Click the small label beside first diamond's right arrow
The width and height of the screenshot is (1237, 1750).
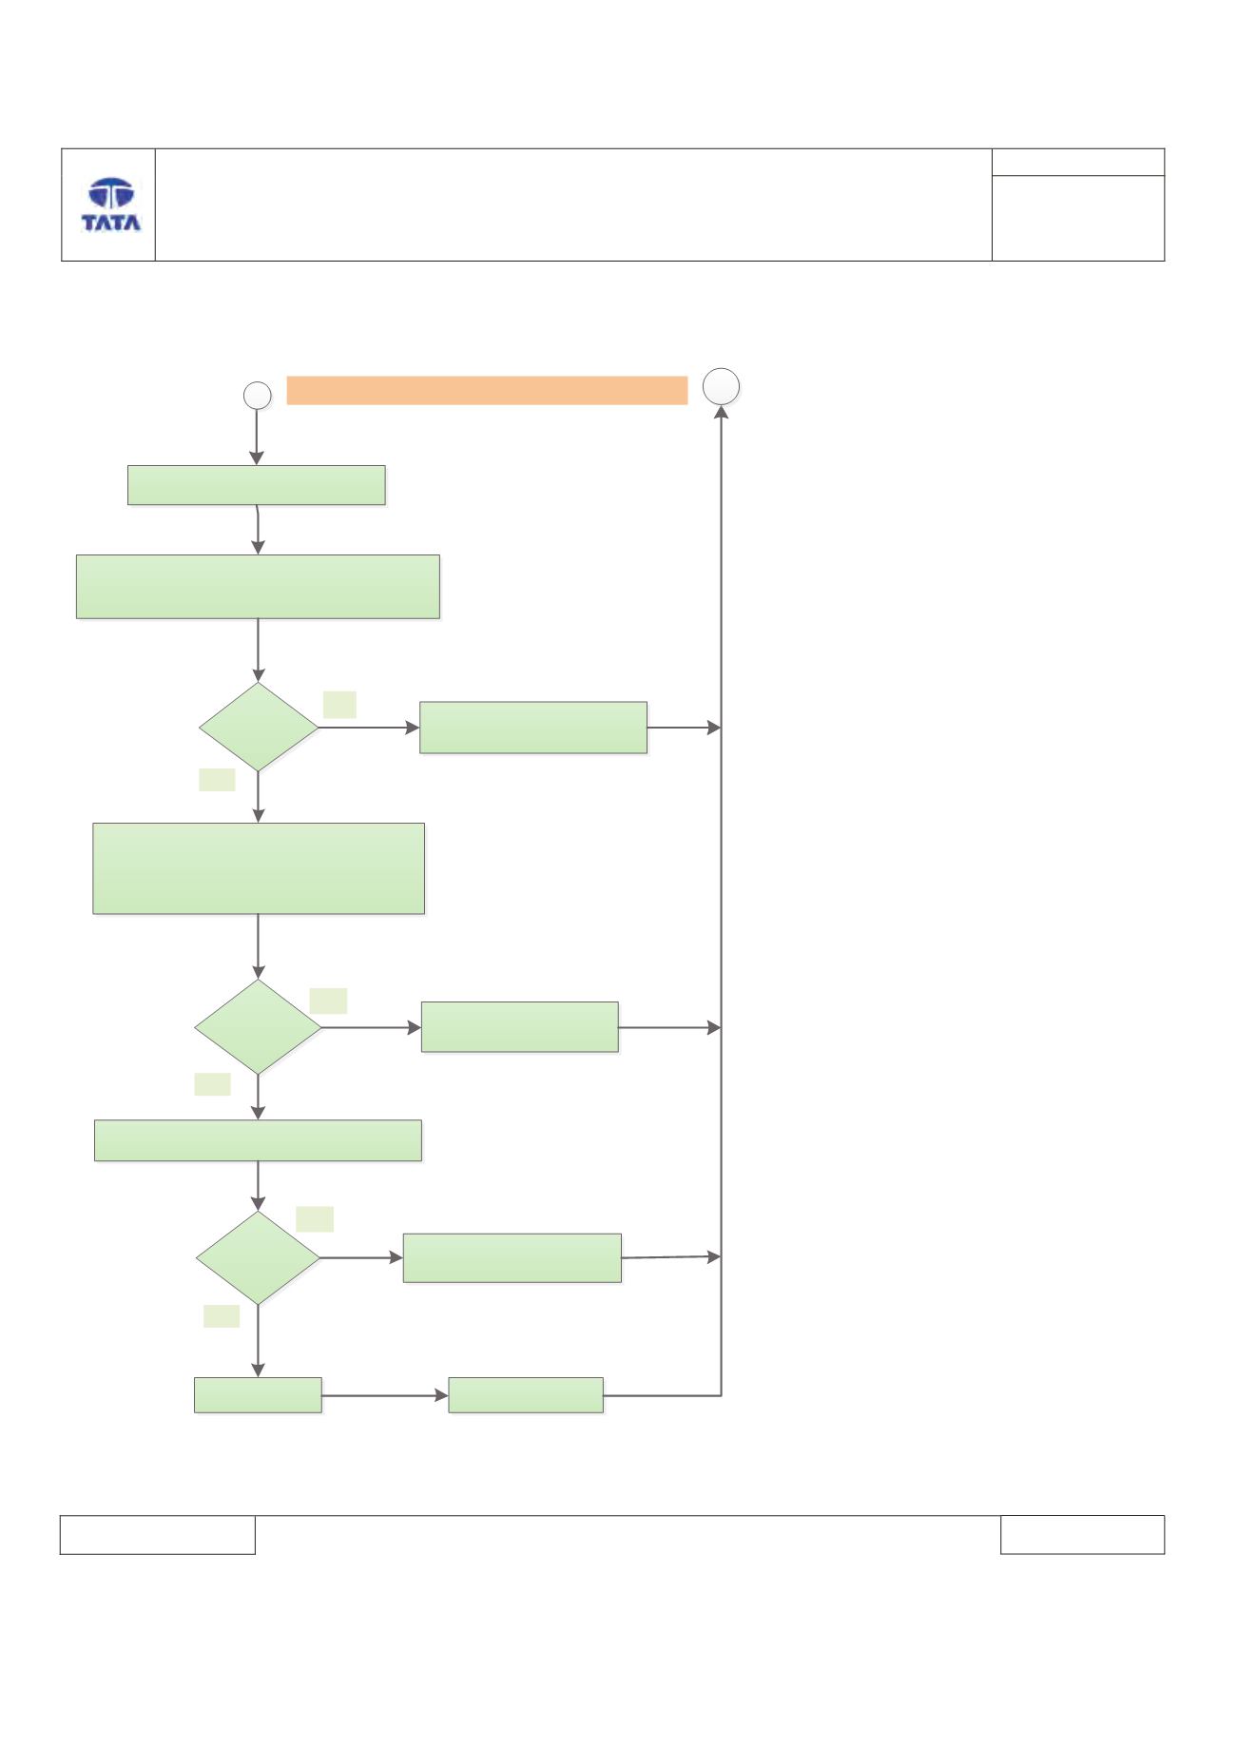[339, 705]
